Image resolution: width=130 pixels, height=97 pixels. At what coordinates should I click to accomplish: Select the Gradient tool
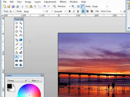[21, 40]
